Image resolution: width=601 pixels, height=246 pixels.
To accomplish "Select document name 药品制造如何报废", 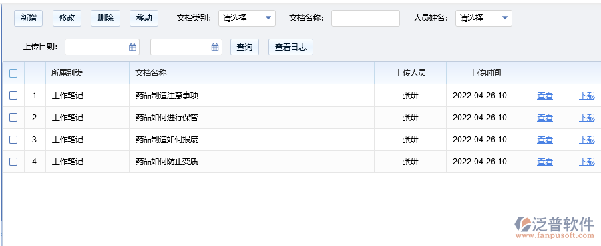I will coord(167,140).
